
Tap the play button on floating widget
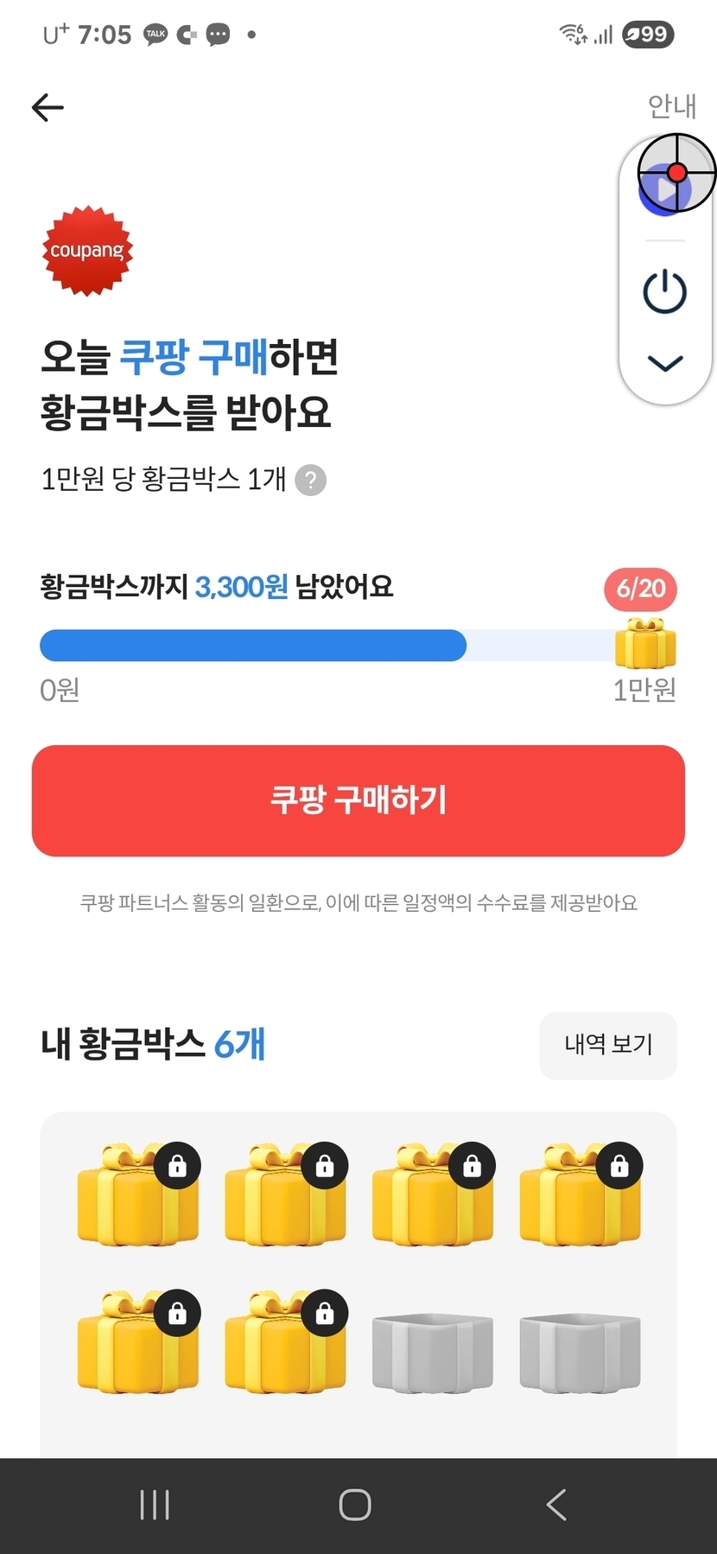[664, 187]
